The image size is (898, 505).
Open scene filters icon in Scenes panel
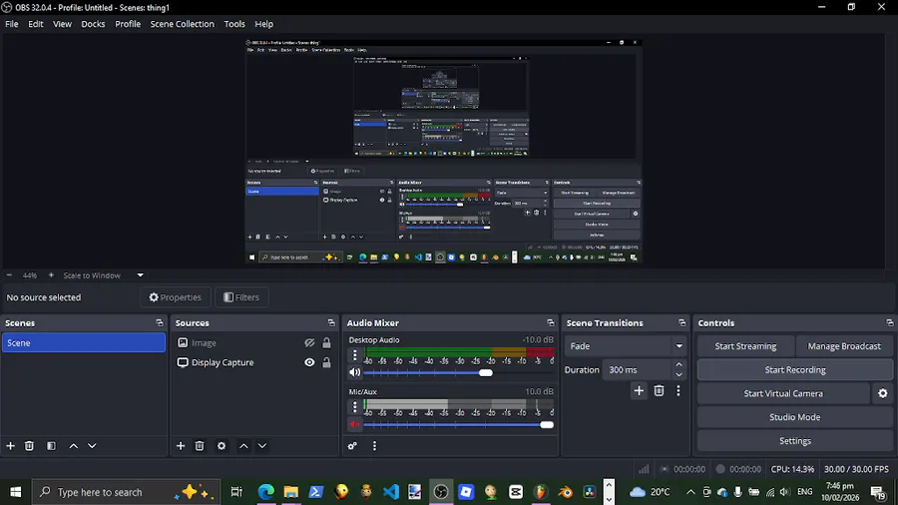(51, 445)
